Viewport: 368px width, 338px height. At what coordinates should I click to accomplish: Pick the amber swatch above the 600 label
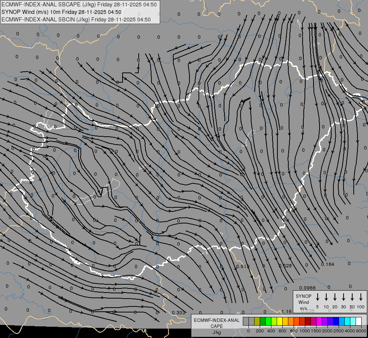pyautogui.click(x=285, y=321)
